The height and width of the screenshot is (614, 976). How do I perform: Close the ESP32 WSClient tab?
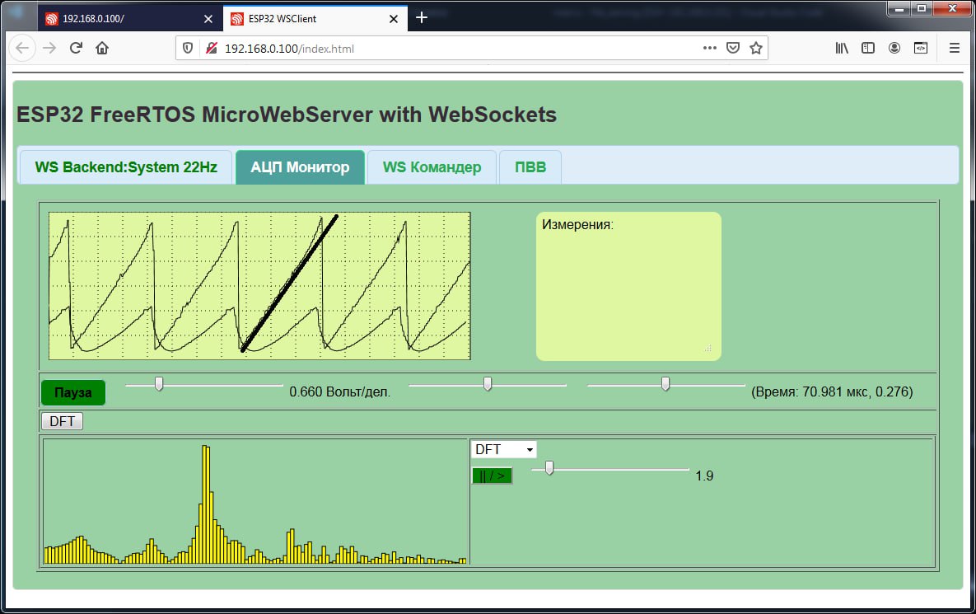394,19
